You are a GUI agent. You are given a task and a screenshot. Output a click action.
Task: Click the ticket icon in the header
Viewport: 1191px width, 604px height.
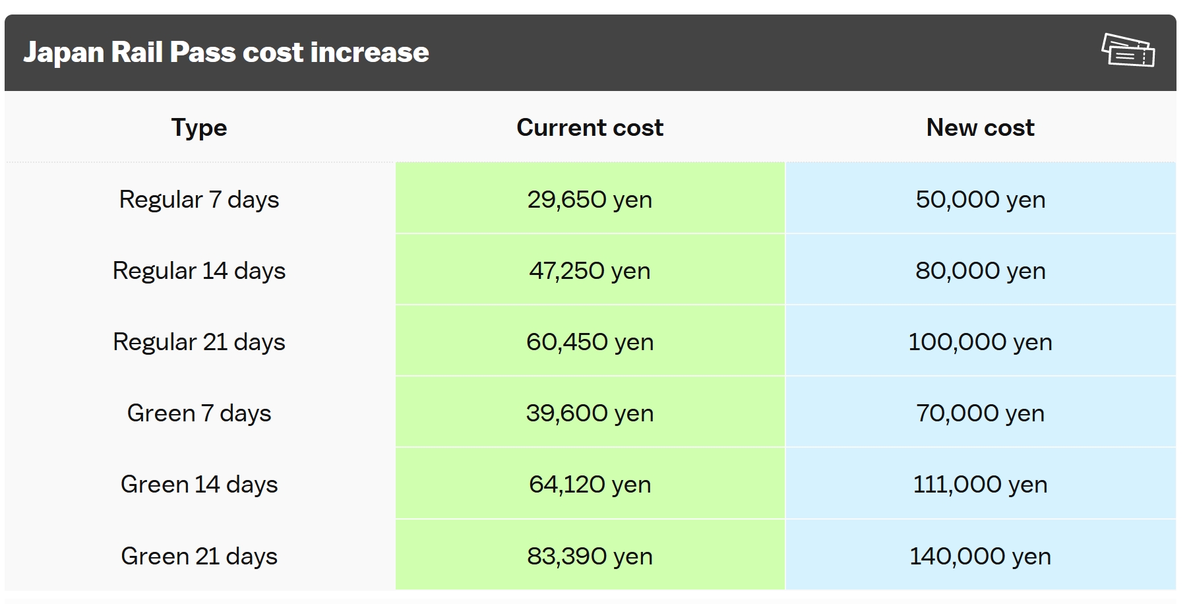point(1128,51)
